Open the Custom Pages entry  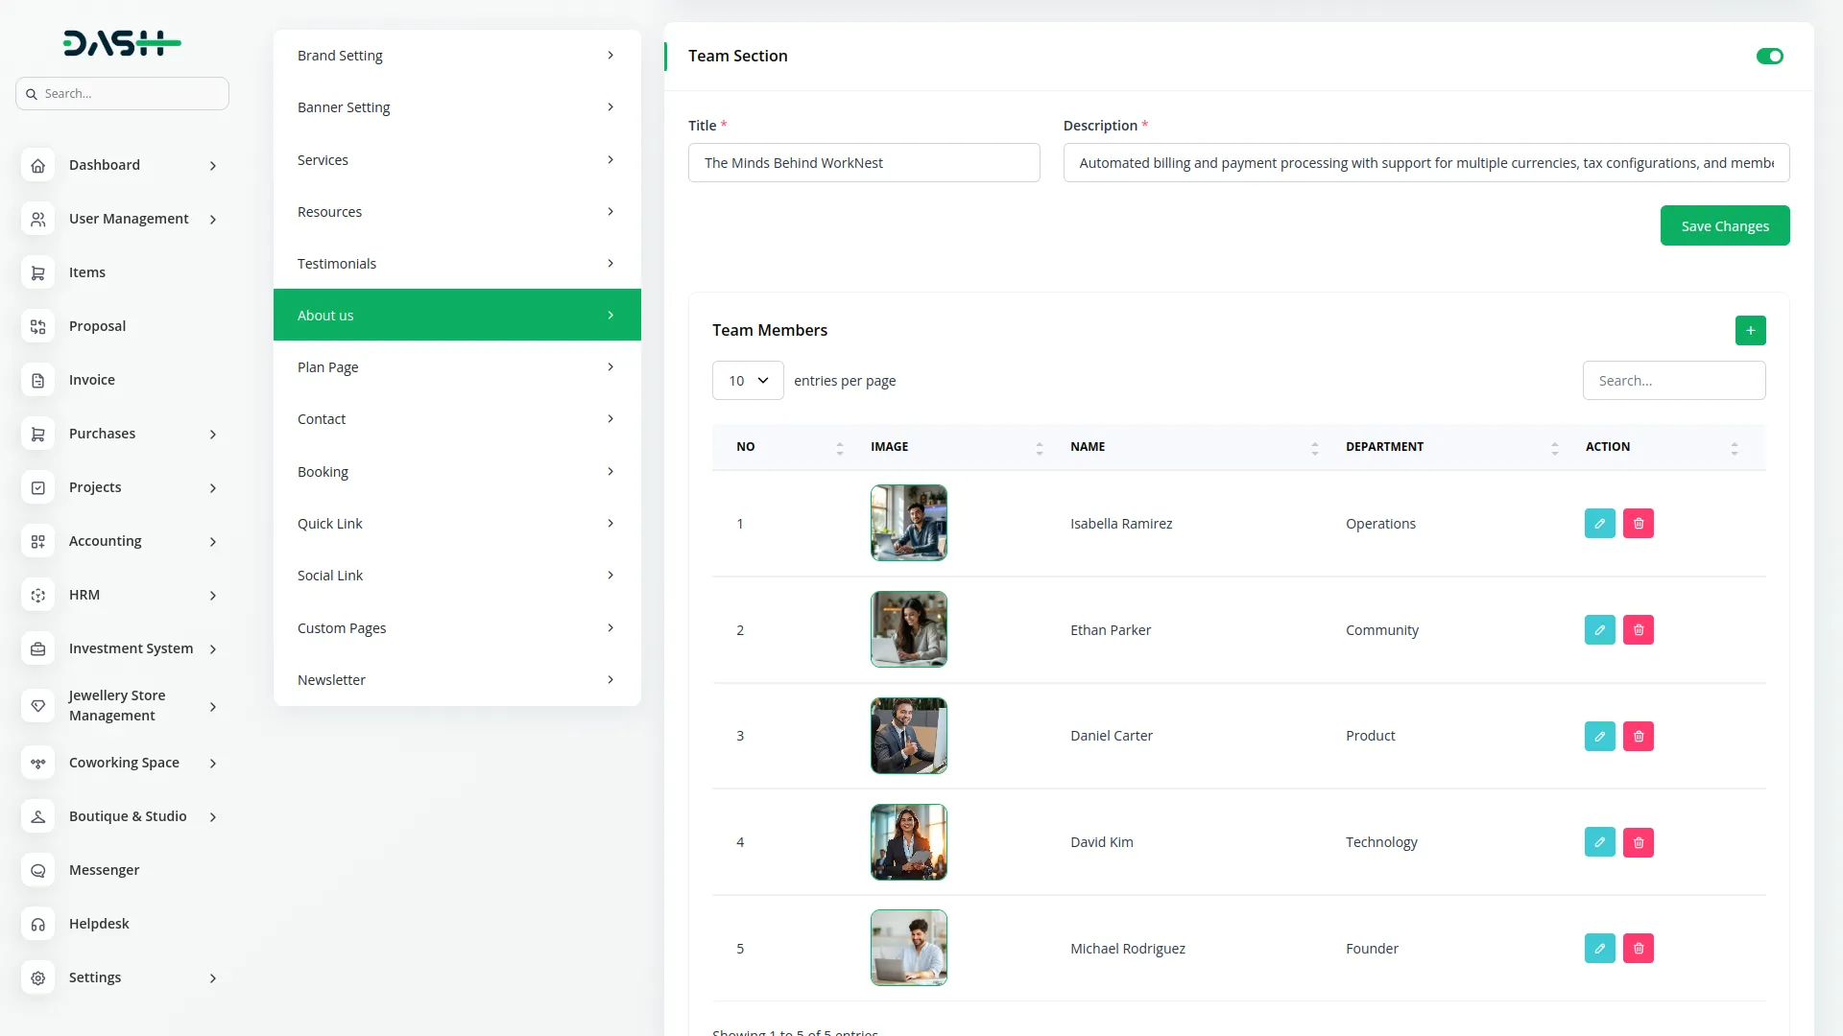[342, 627]
